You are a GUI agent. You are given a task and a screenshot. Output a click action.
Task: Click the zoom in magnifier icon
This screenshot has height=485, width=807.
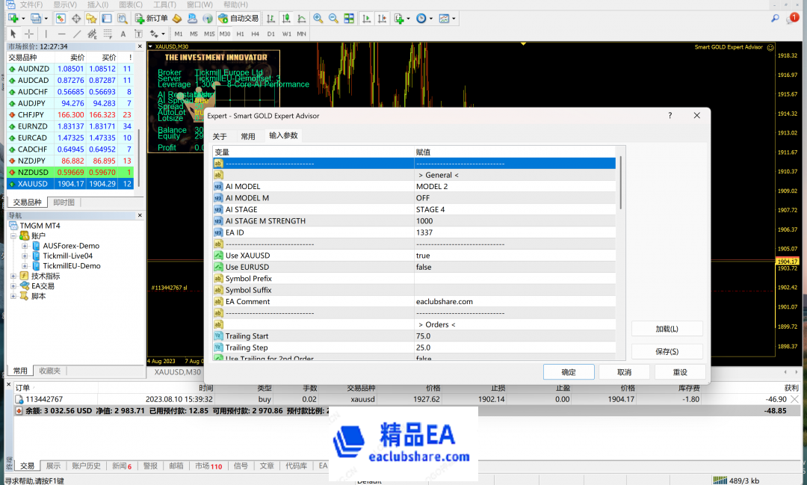coord(318,18)
